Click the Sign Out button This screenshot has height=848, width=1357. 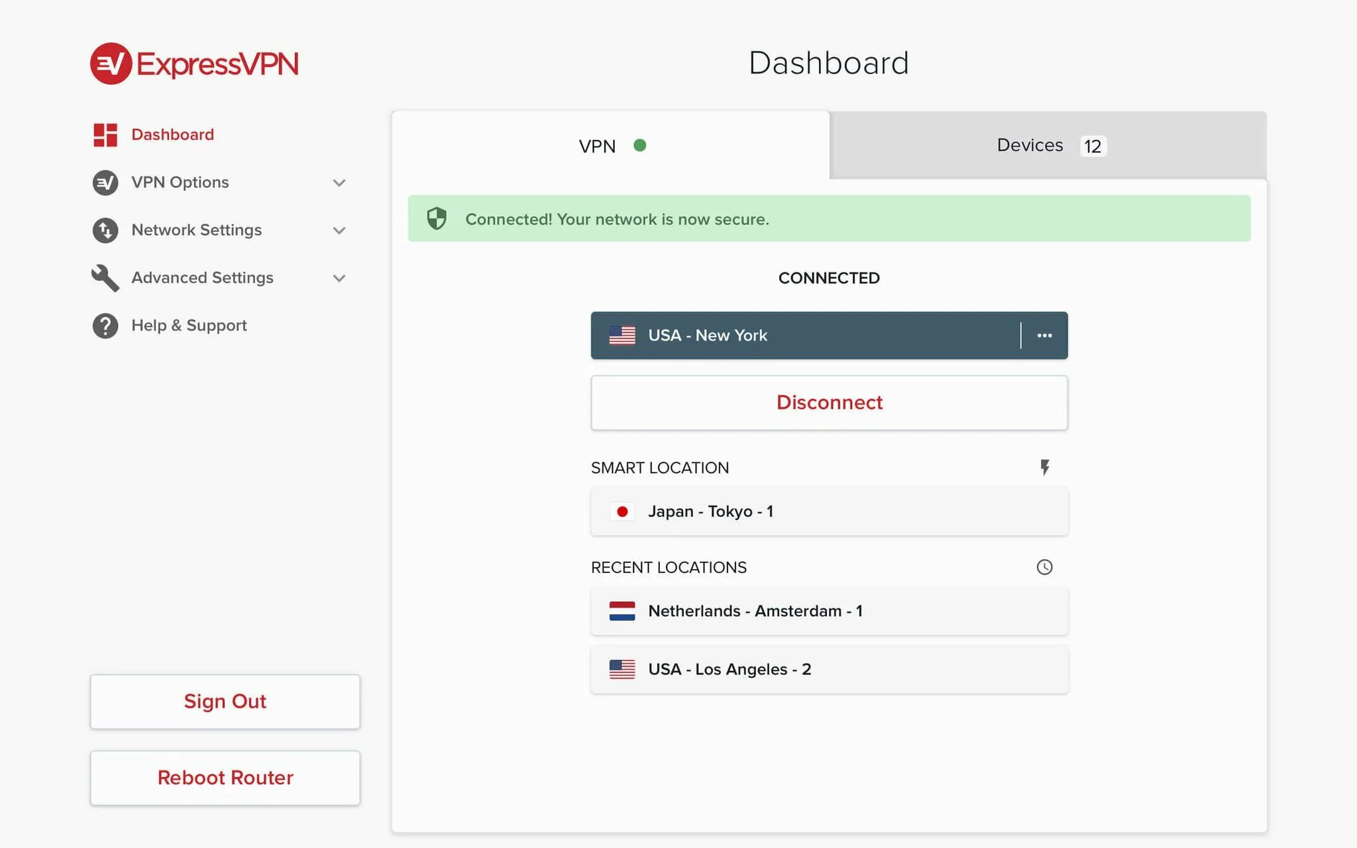point(225,702)
